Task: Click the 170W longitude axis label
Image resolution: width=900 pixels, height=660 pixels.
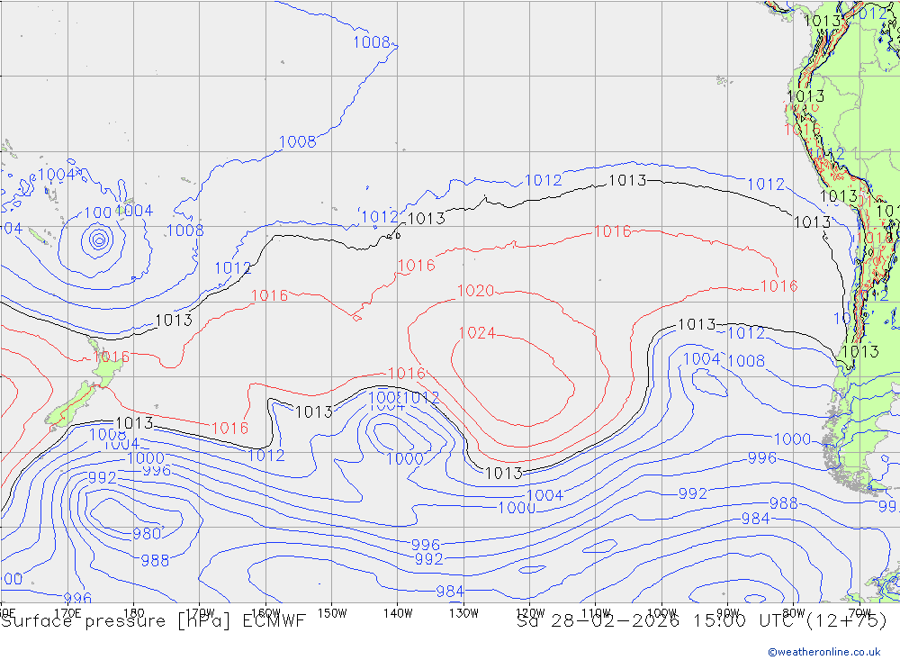Action: point(201,613)
